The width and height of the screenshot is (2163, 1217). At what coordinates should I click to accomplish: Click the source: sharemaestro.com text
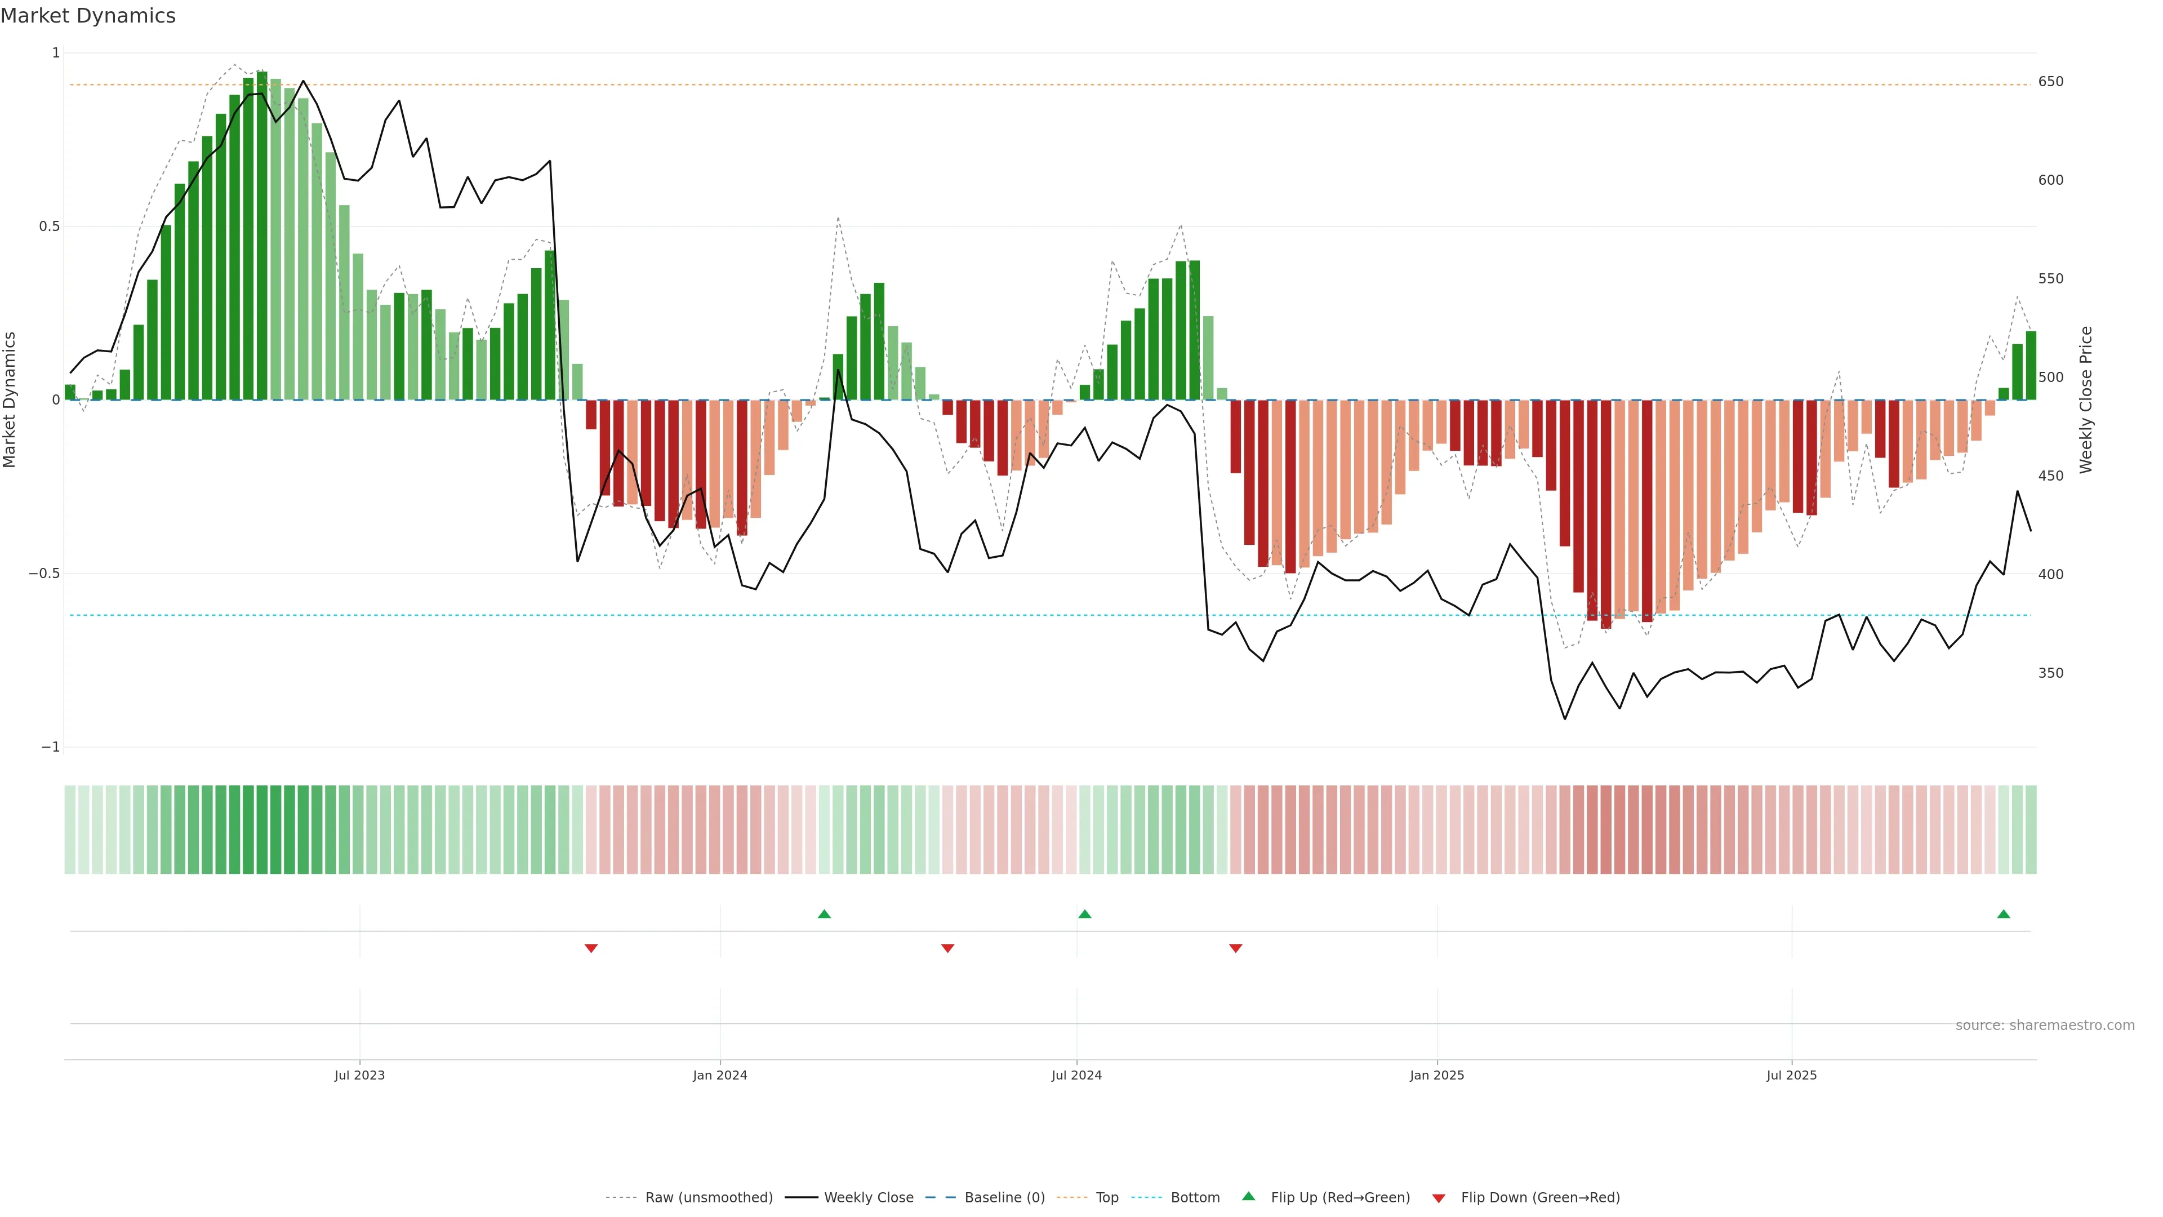(2045, 1025)
